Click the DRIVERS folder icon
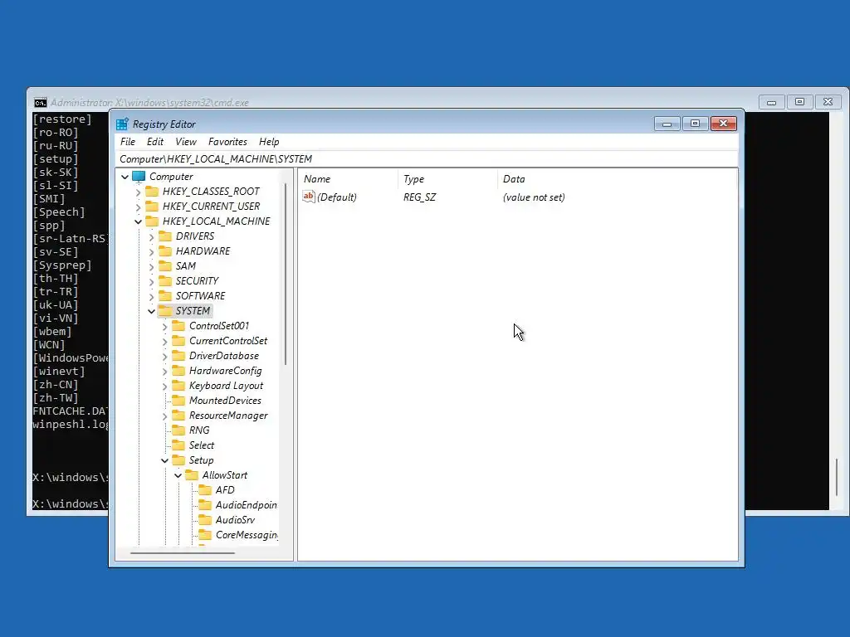 coord(165,236)
